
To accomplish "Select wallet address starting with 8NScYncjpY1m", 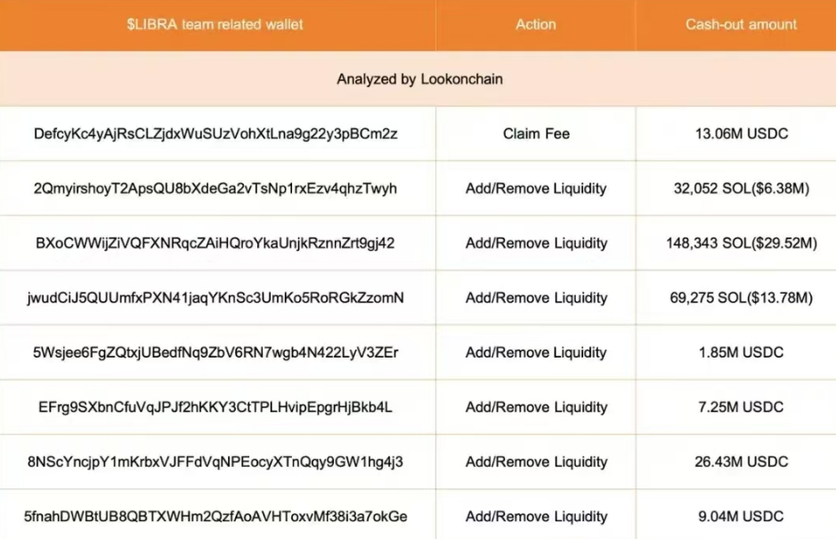I will click(x=215, y=462).
